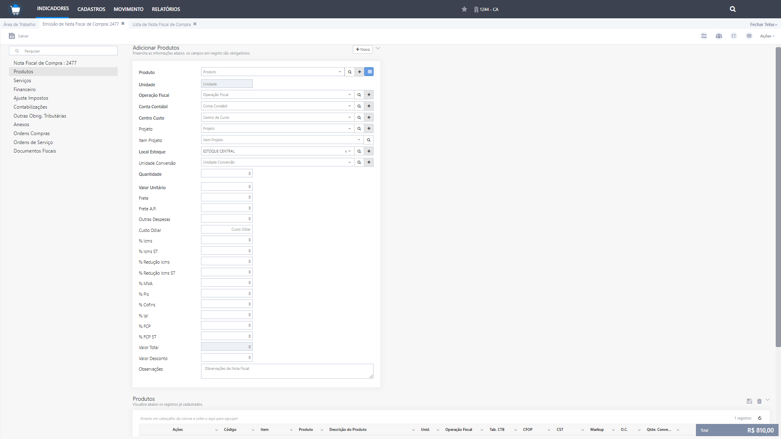The height and width of the screenshot is (439, 781).
Task: Click the Quantidade input field
Action: [227, 174]
